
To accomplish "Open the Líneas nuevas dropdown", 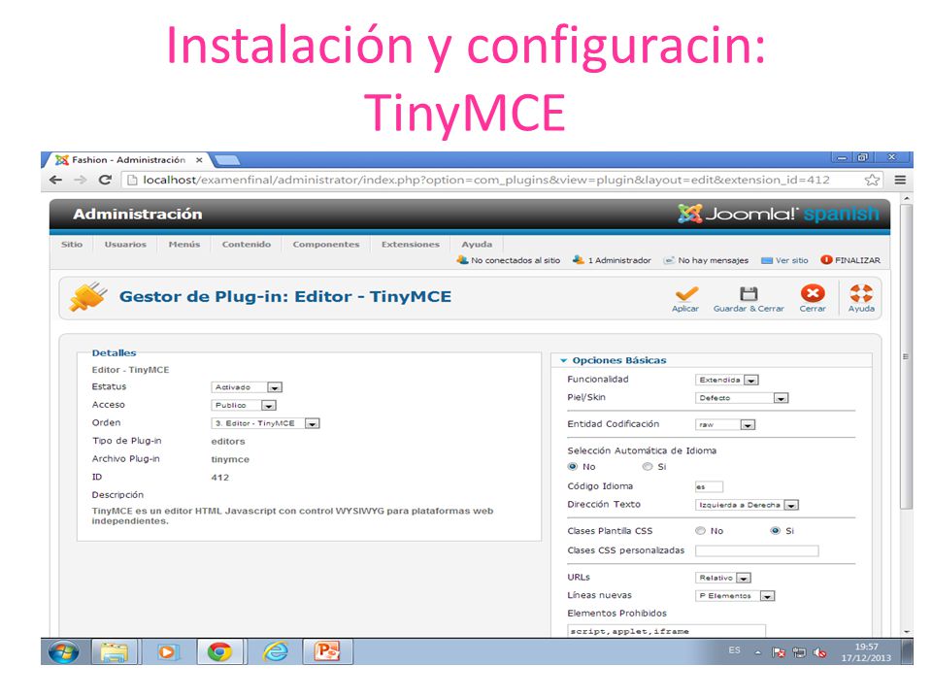I will [x=735, y=595].
